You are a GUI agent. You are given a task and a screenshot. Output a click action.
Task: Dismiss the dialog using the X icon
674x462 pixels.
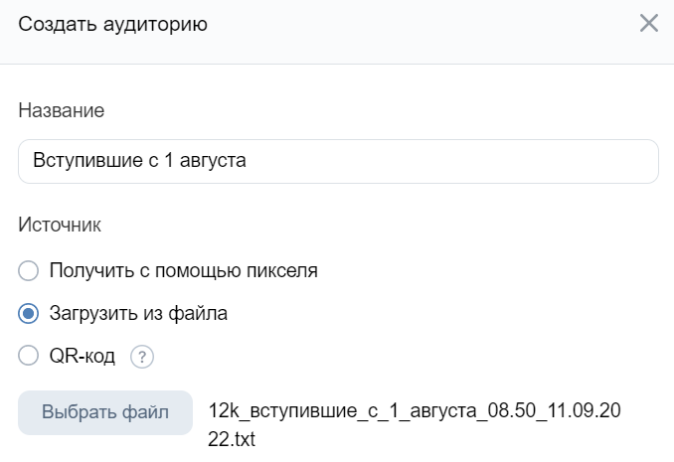648,23
